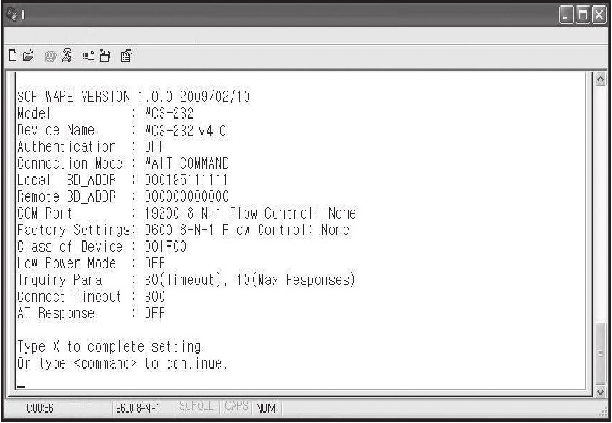This screenshot has height=423, width=612.
Task: Click the SOFTWARE VERSION 1.0.0 line
Action: [134, 97]
